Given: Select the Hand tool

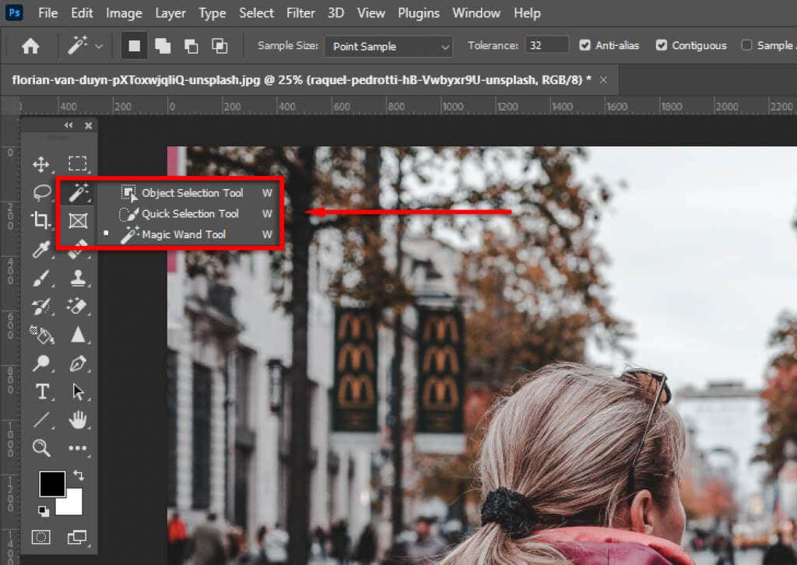Looking at the screenshot, I should pos(77,420).
